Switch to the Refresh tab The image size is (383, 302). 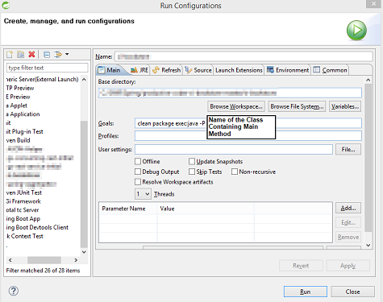pos(166,70)
